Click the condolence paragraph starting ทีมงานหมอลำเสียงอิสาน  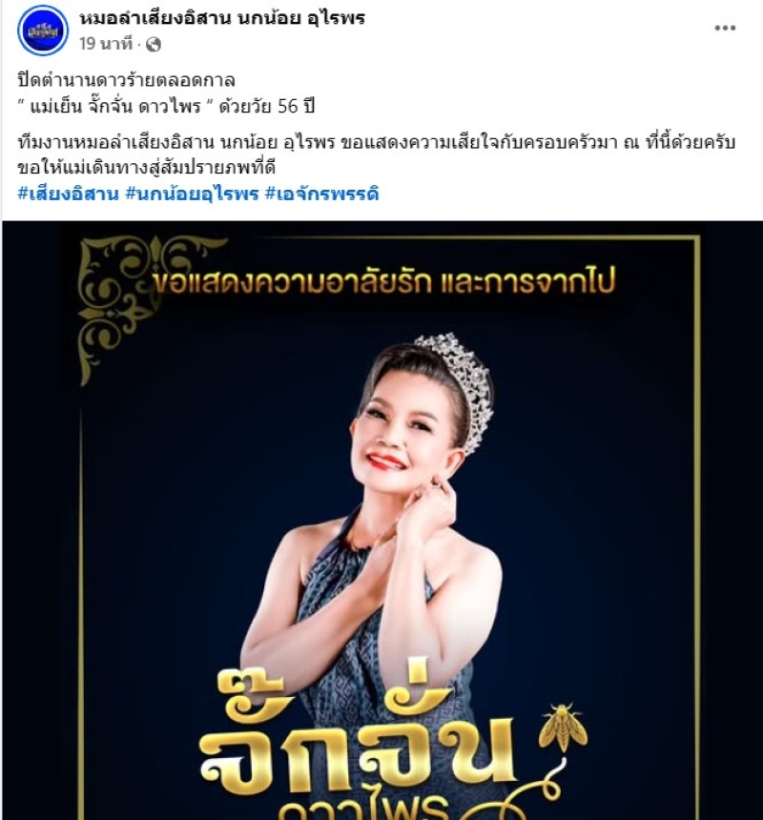coord(377,154)
